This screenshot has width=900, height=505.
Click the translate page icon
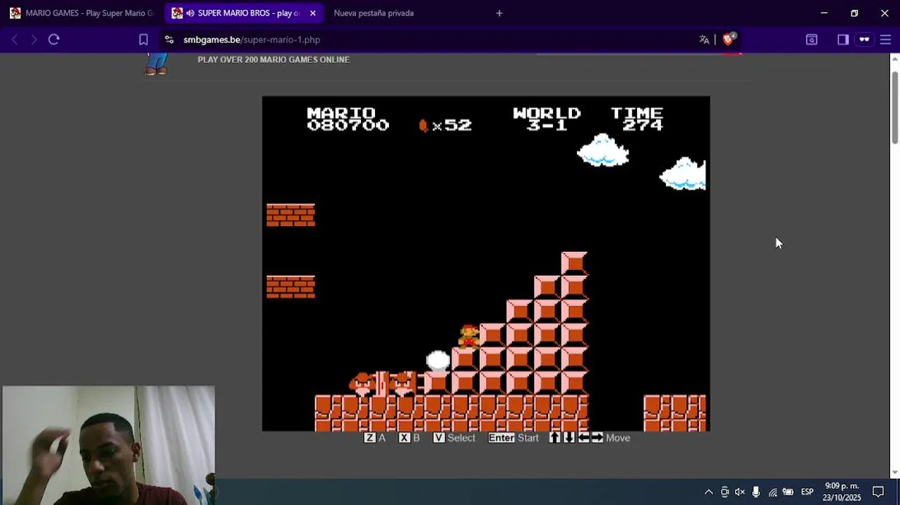click(704, 39)
